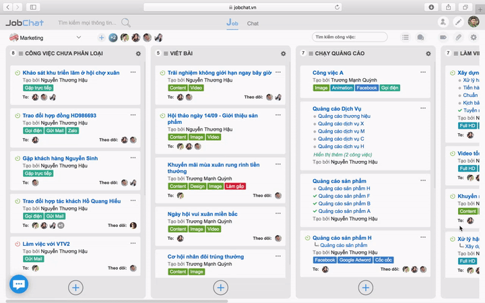
Task: Open VIẾT BÀI column settings gear
Action: [284, 53]
